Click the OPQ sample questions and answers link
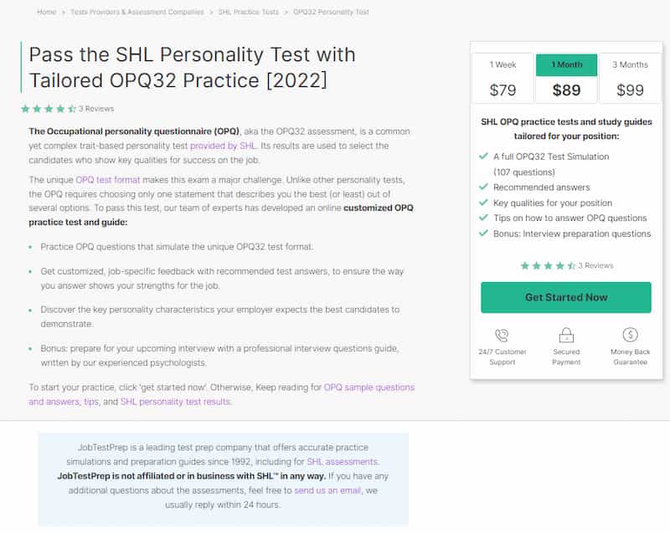The height and width of the screenshot is (533, 670). (x=369, y=387)
